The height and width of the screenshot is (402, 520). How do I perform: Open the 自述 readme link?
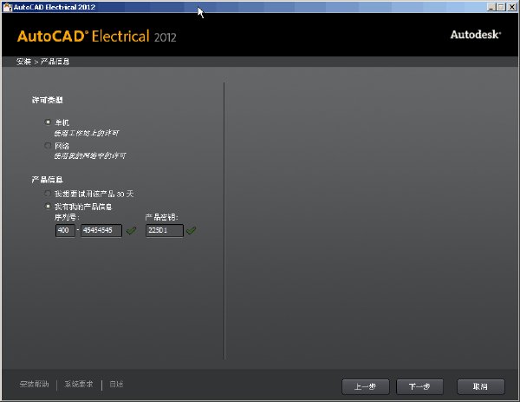point(116,385)
